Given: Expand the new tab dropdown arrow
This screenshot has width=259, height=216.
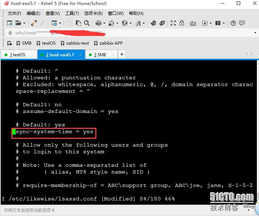Looking at the screenshot, I should [210, 23].
